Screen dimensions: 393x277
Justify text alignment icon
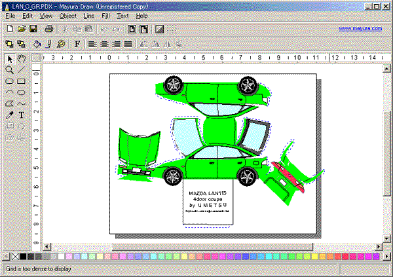[x=128, y=45]
